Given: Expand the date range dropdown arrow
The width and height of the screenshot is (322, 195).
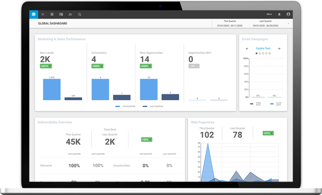Looking at the screenshot, I should pos(288,23).
